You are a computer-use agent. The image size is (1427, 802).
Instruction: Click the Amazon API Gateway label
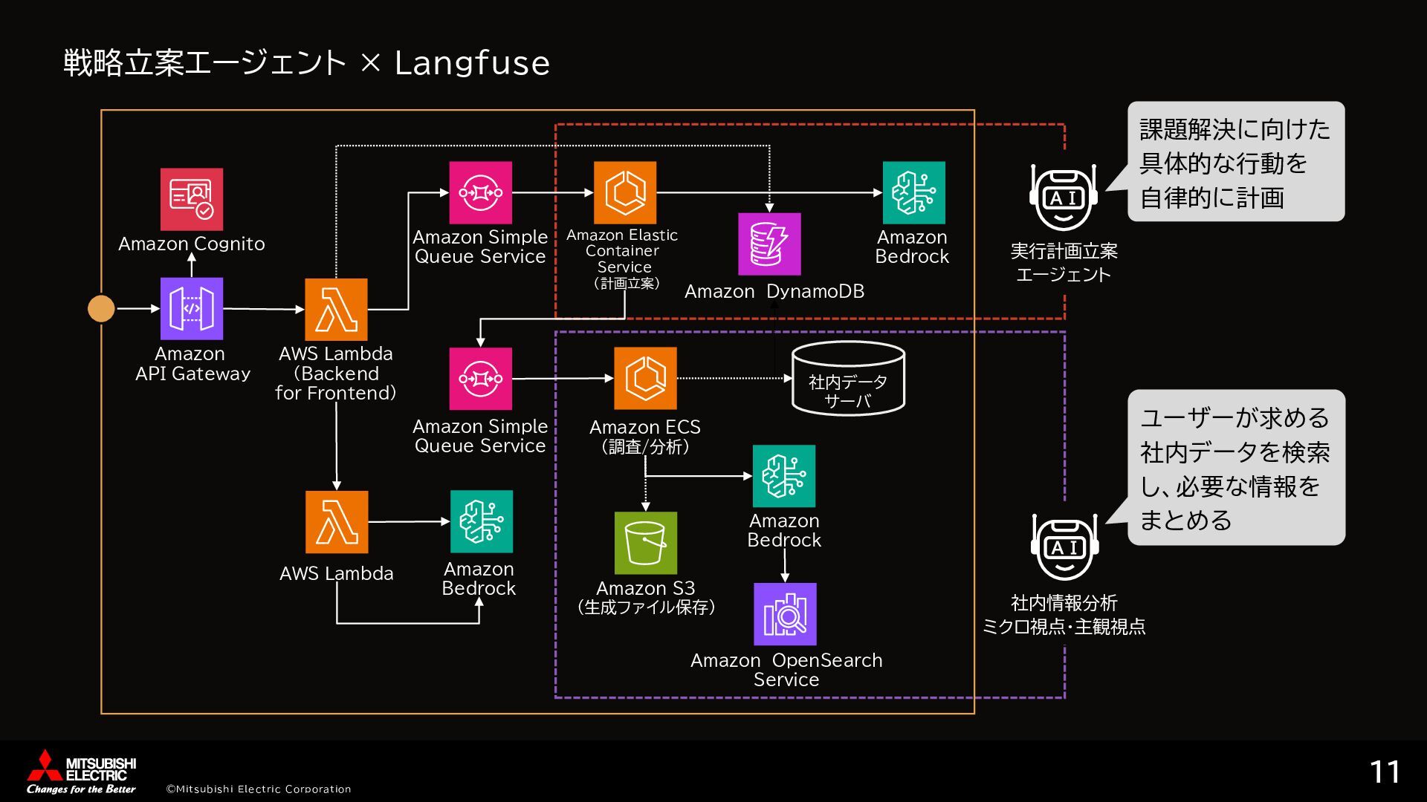click(x=192, y=364)
